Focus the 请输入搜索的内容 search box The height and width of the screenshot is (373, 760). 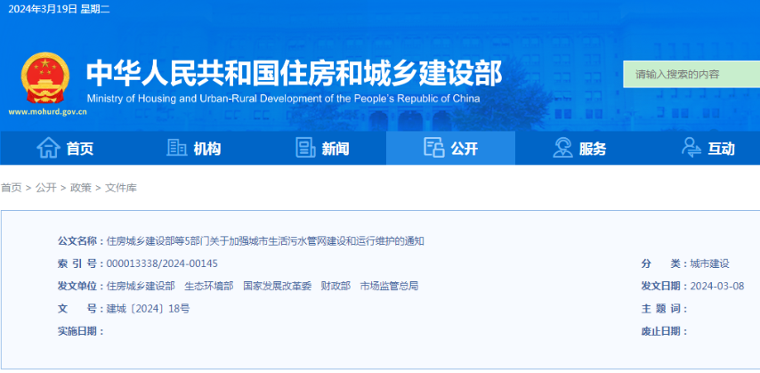(x=691, y=74)
